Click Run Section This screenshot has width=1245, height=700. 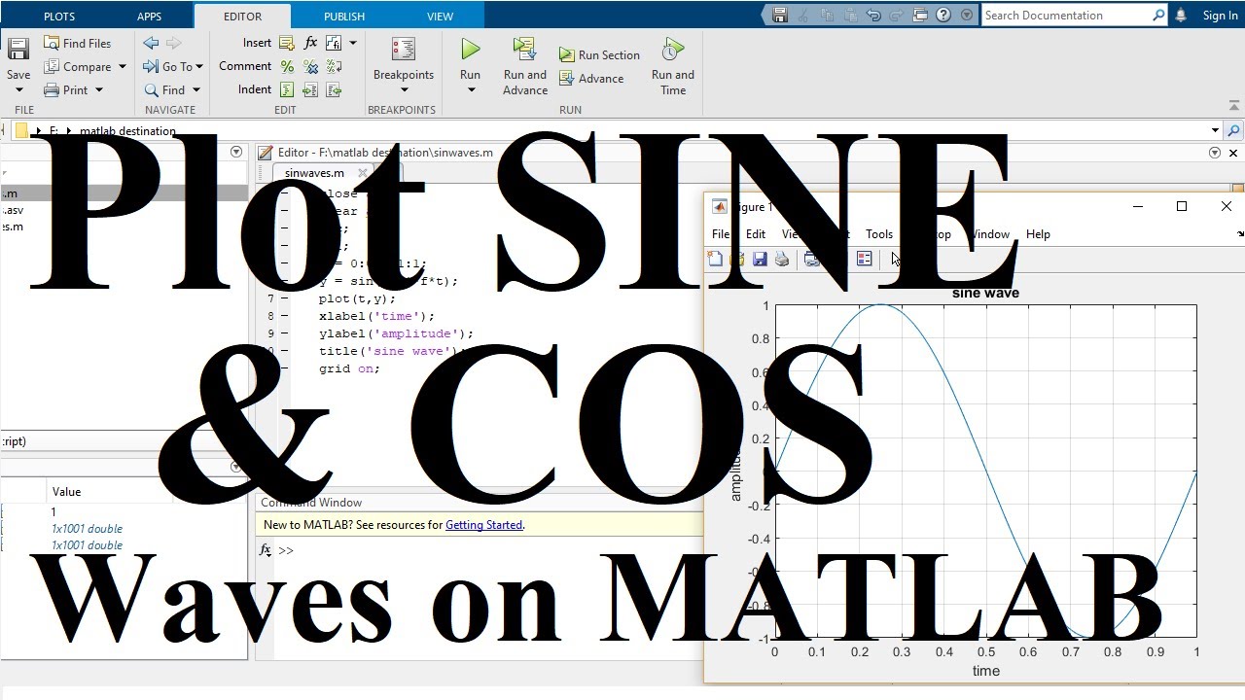pos(599,55)
